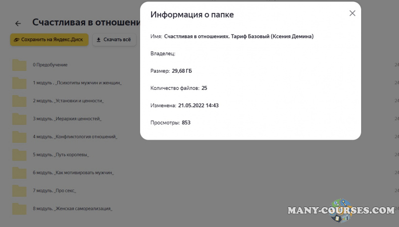The height and width of the screenshot is (227, 399).
Task: Select 1 модуль Психотипы мужчин и женщин
Action: click(77, 83)
